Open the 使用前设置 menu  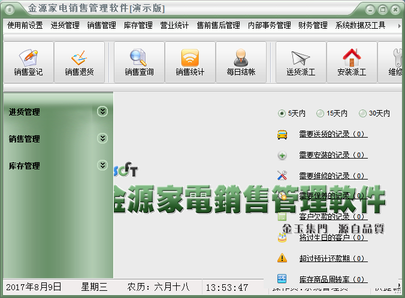[x=25, y=25]
